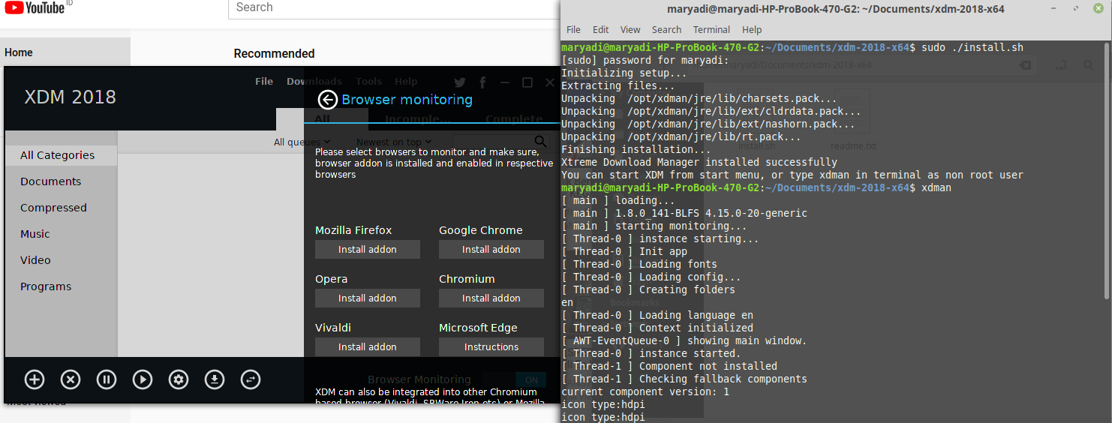Open the terminal View menu

630,30
